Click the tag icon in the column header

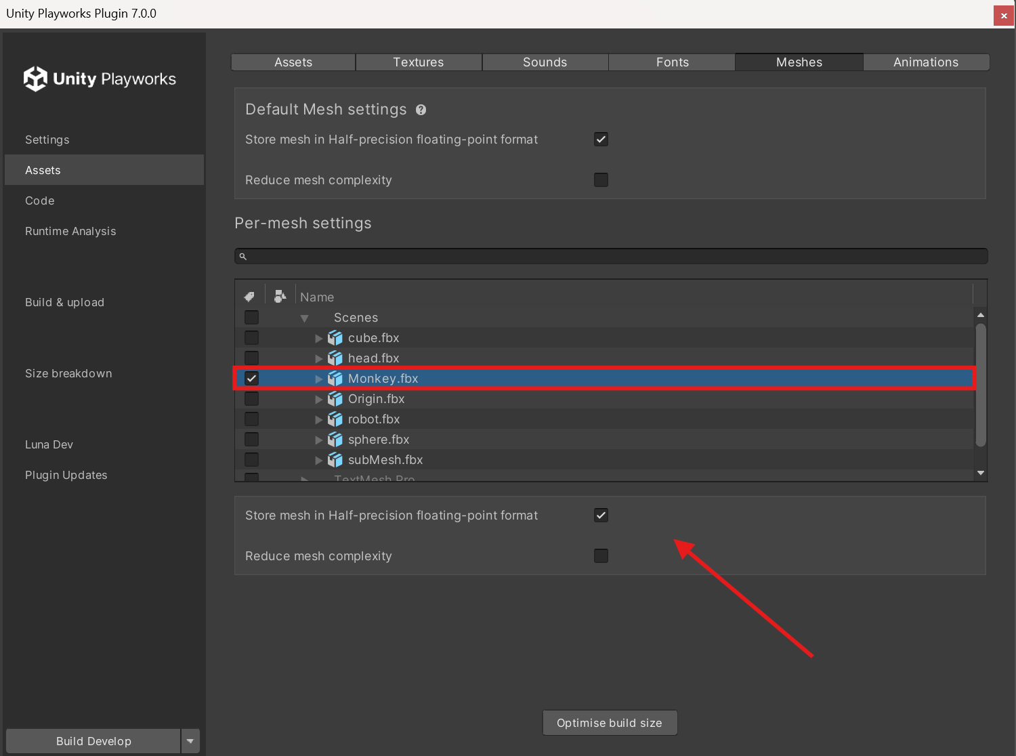coord(249,297)
